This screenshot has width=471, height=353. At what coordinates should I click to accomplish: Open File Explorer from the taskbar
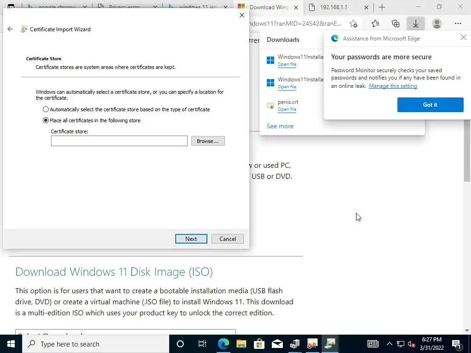(x=241, y=344)
